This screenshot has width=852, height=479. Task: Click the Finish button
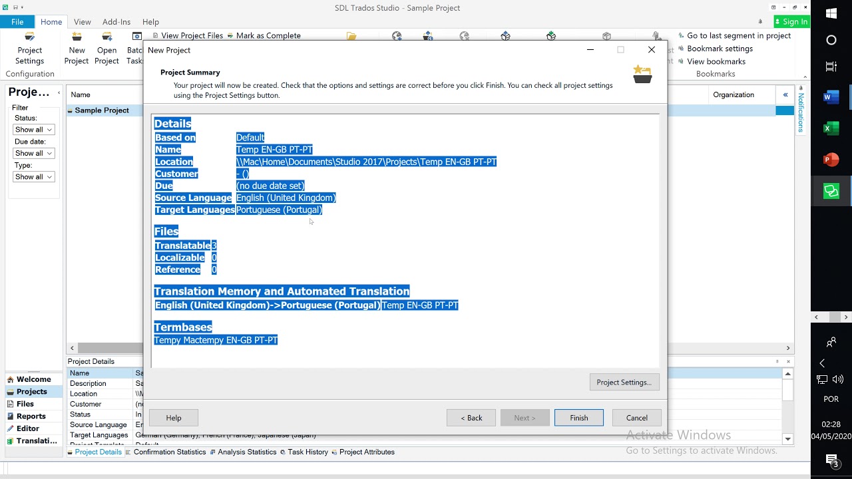(579, 418)
